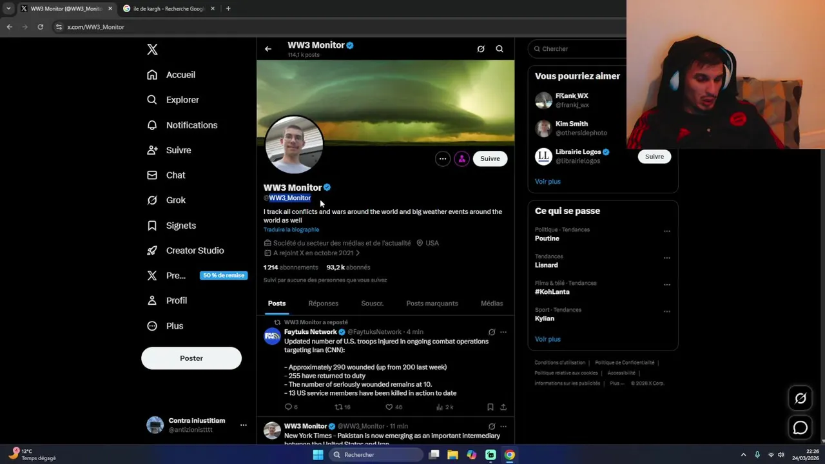Click Voir plus under Ce qui se passe
Viewport: 825px width, 464px height.
pos(548,339)
